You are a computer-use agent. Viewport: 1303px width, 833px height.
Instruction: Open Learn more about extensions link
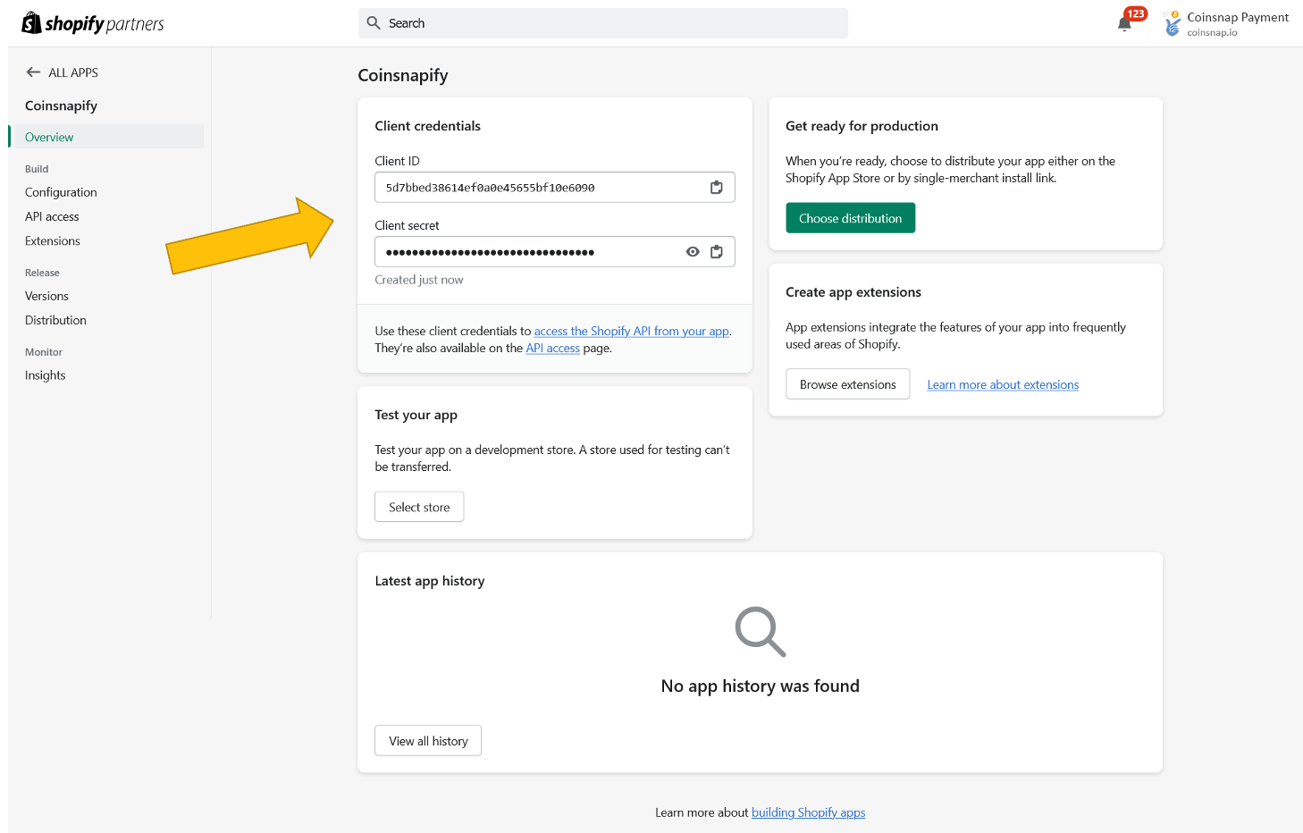tap(1003, 384)
